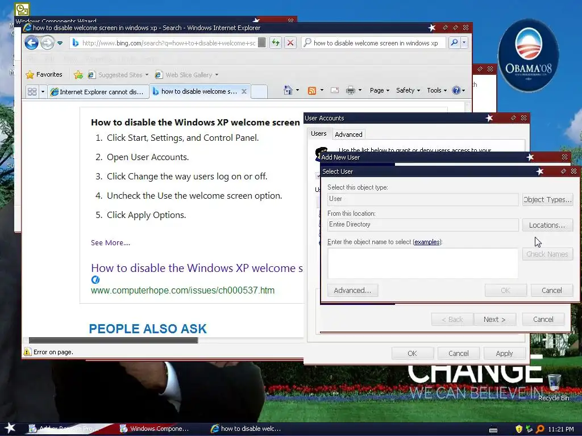Open the Favorites star button
The height and width of the screenshot is (436, 582).
(x=44, y=74)
